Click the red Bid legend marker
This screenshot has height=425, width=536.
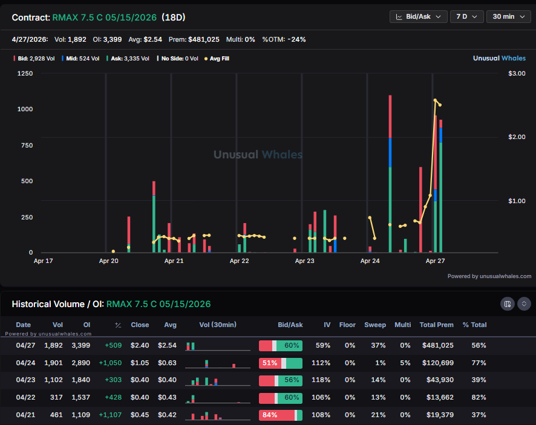pyautogui.click(x=15, y=59)
